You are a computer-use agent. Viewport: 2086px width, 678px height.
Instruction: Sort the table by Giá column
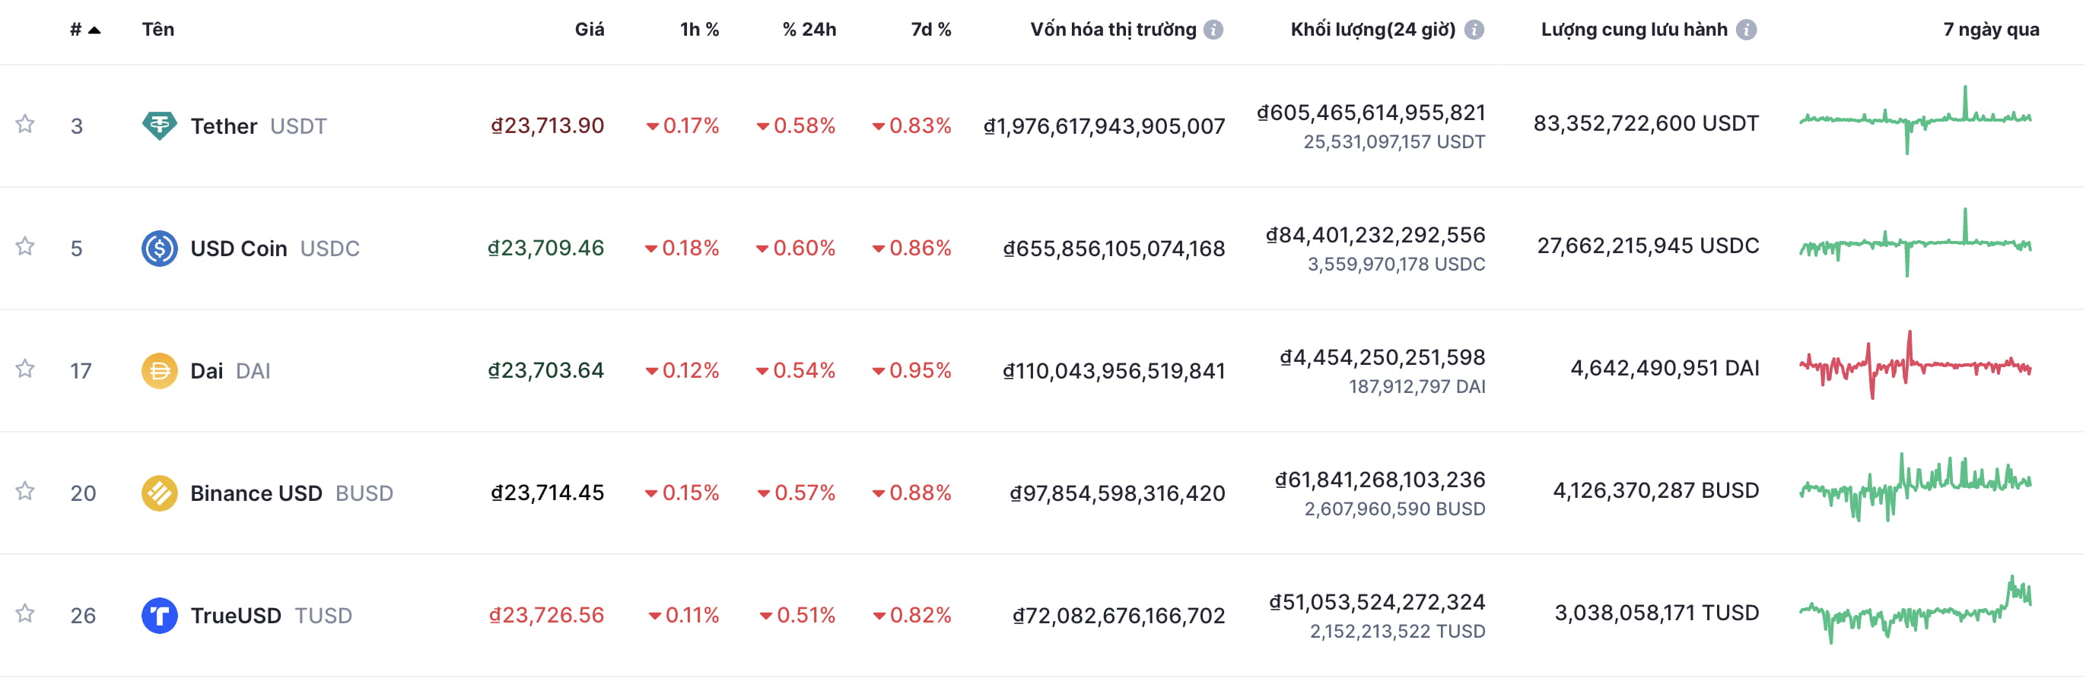589,30
